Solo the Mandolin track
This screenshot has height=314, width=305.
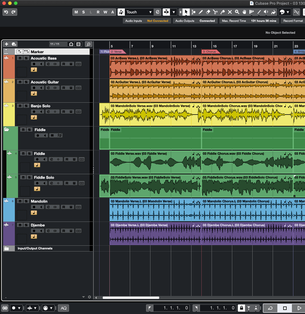click(26, 201)
